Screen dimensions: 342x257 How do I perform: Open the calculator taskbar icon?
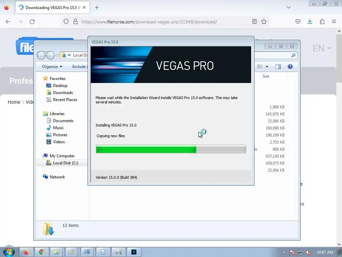pos(103,252)
